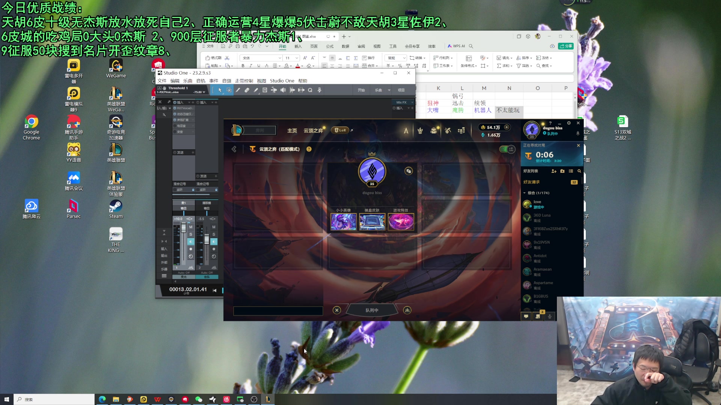Screen dimensions: 721x405
Task: Click the friends list search magnifier icon
Action: (x=579, y=171)
